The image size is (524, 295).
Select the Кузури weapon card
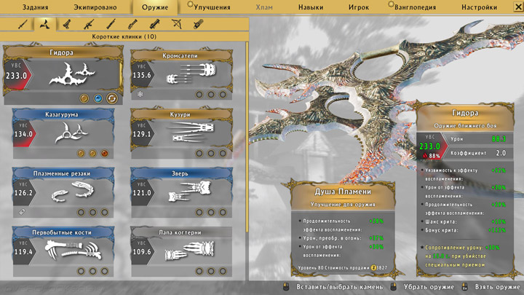pos(181,133)
